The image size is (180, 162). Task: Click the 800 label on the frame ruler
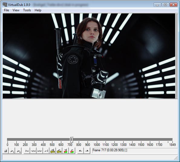tap(79, 145)
